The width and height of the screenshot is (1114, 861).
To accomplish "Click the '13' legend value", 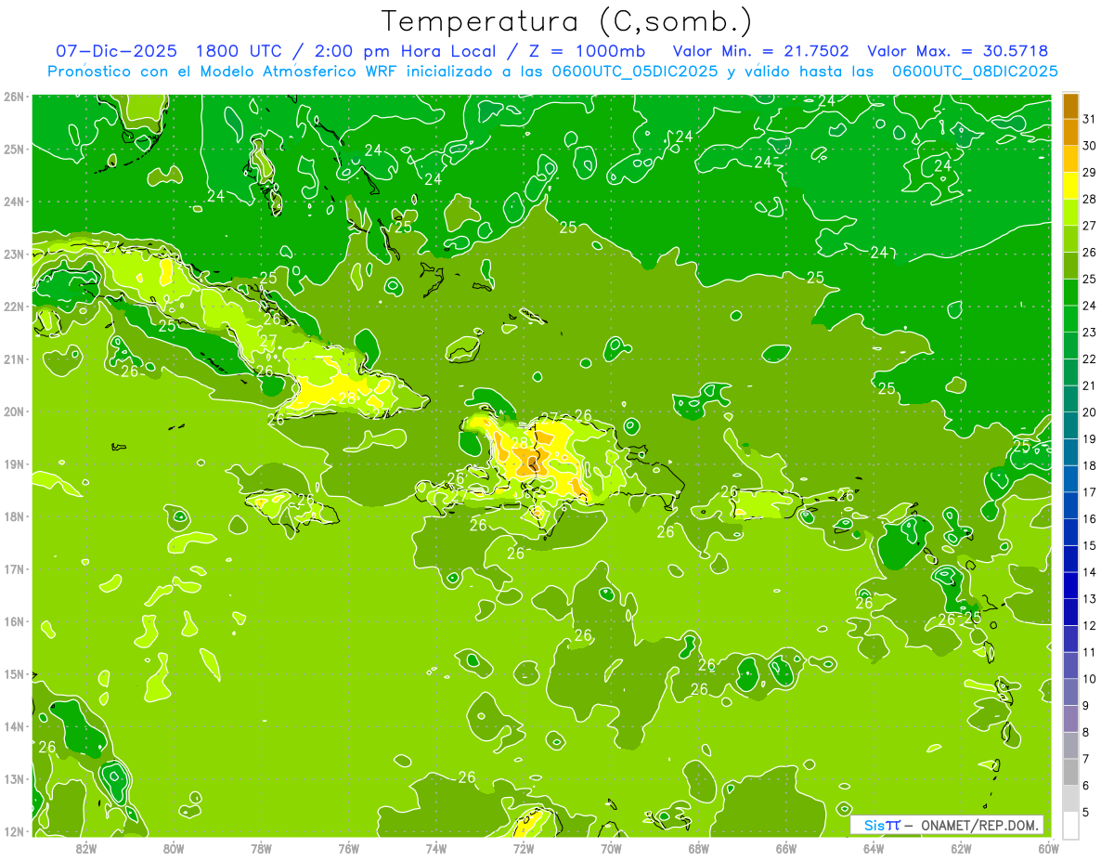I will point(1089,599).
